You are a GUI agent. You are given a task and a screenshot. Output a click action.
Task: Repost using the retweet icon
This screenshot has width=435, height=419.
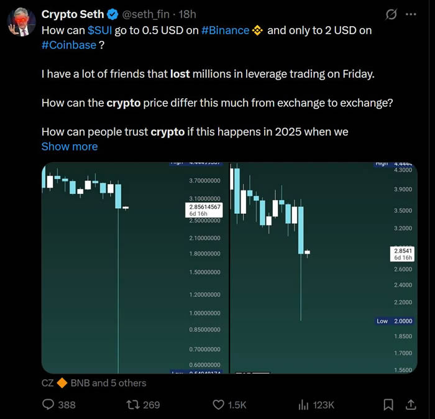[131, 405]
